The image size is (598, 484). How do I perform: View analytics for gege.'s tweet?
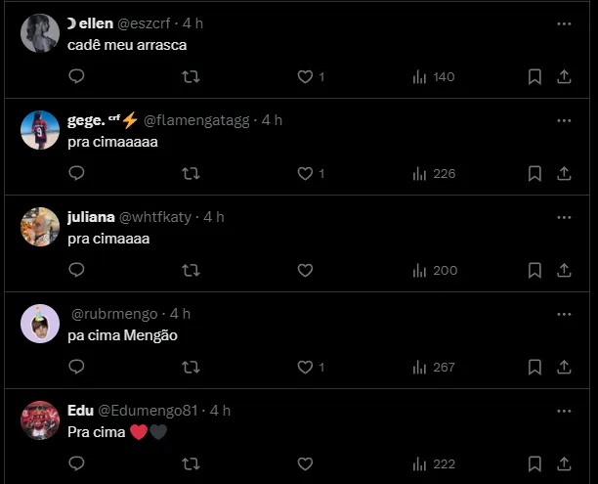(x=434, y=173)
